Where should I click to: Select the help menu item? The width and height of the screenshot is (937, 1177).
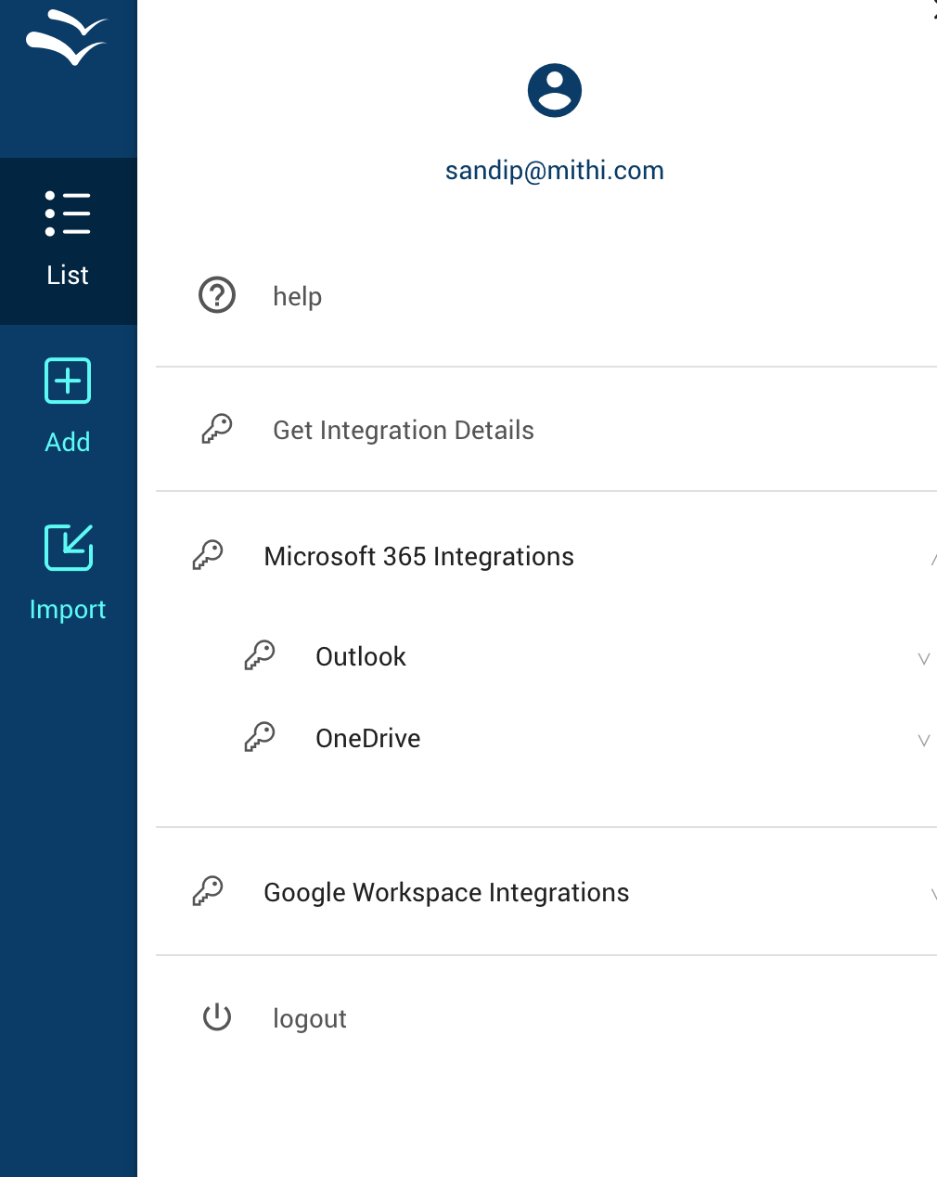point(297,297)
